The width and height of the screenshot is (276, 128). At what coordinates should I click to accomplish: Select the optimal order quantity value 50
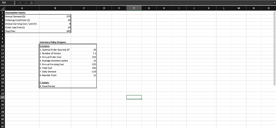pyautogui.click(x=84, y=49)
